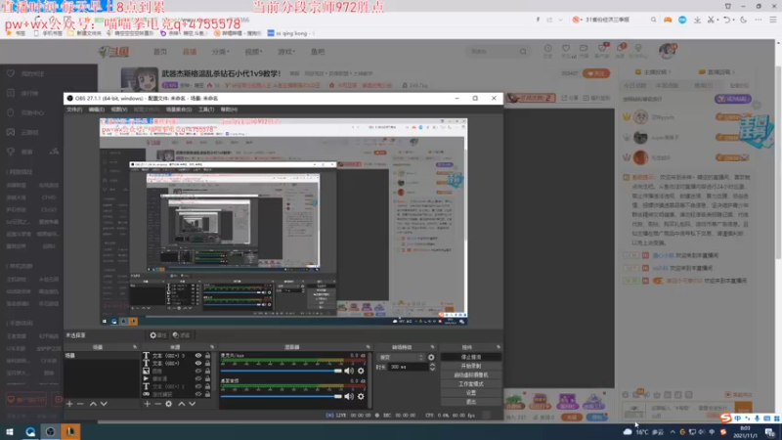This screenshot has height=440, width=782.
Task: Move source up in Sources list
Action: click(x=182, y=404)
